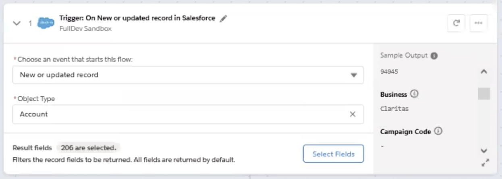This screenshot has width=502, height=179.
Task: Expand the Sample Output panel fullscreen
Action: click(x=485, y=163)
